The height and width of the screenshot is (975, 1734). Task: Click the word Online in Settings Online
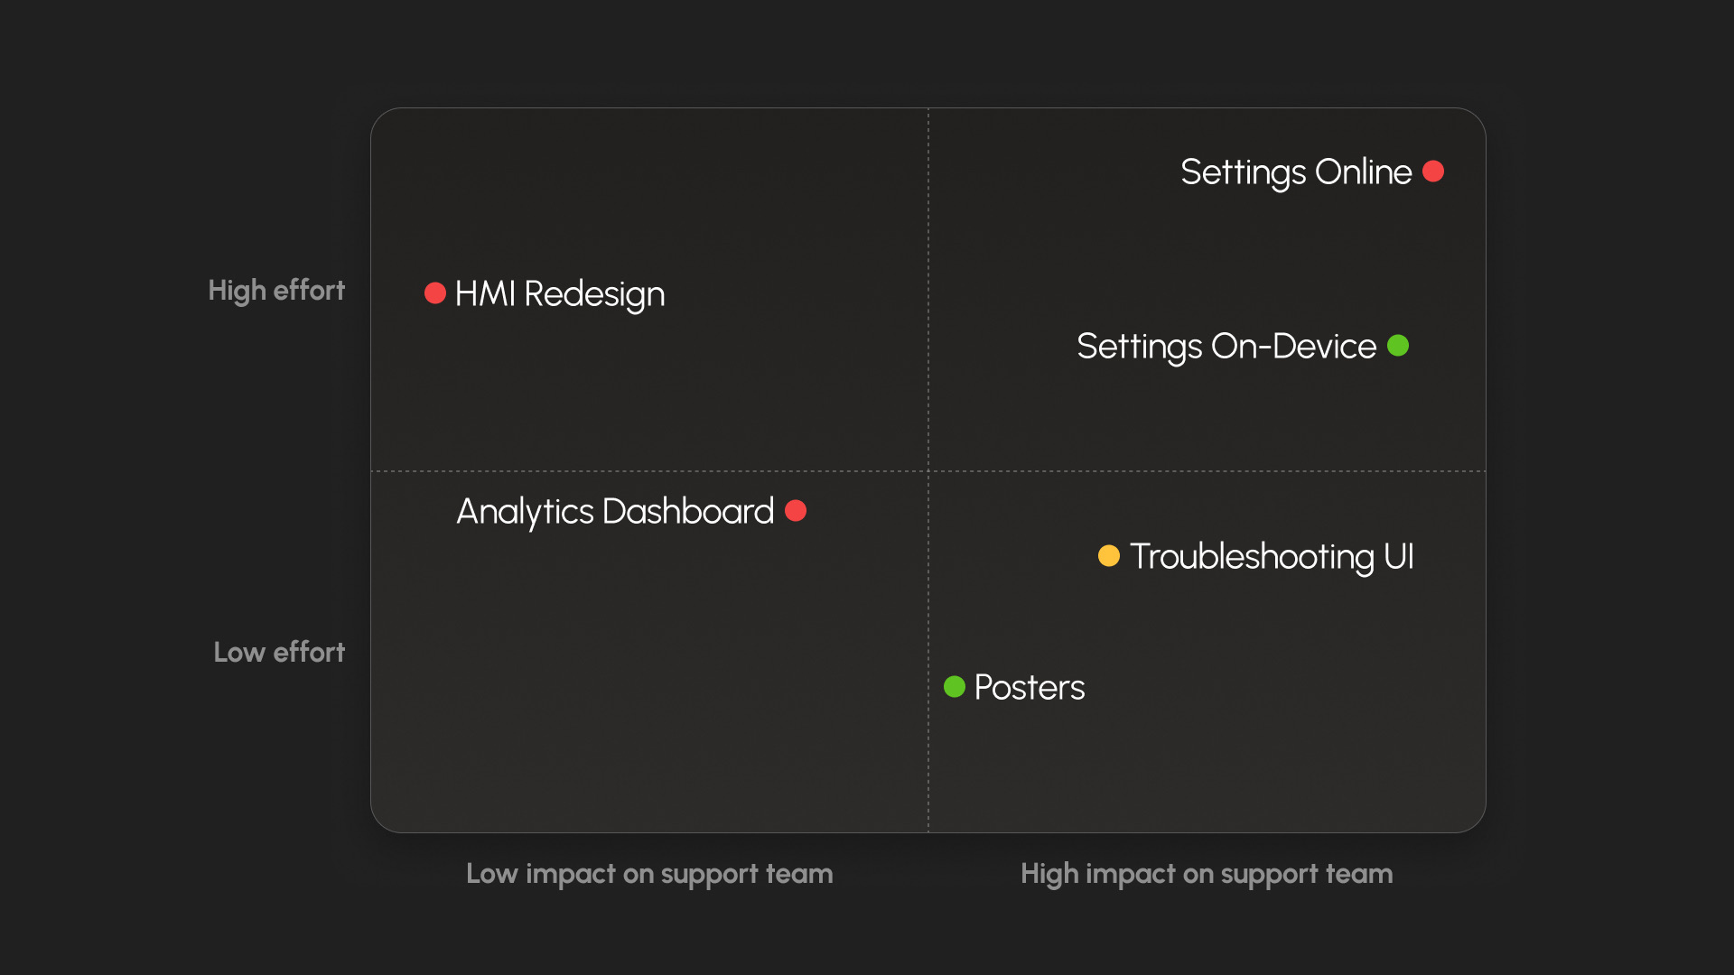coord(1364,172)
